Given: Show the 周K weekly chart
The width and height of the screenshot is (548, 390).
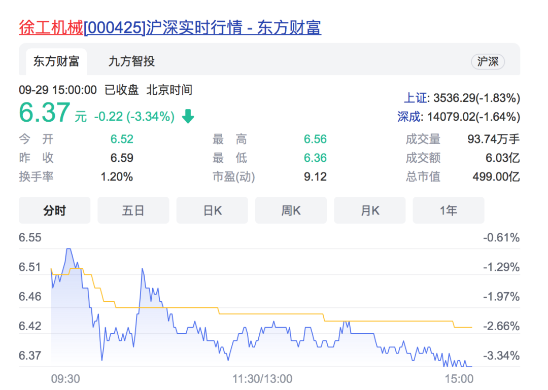Looking at the screenshot, I should (291, 210).
